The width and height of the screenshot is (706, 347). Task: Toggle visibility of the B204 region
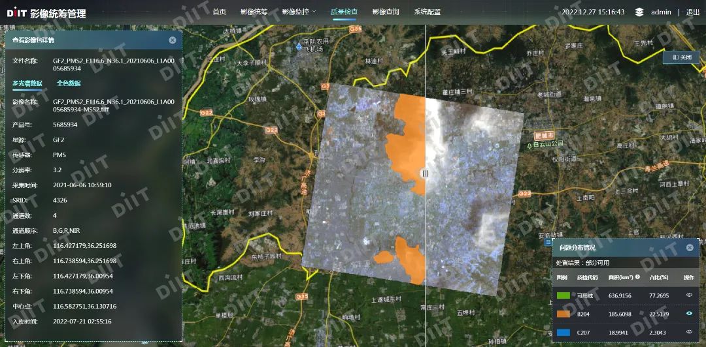pos(689,314)
